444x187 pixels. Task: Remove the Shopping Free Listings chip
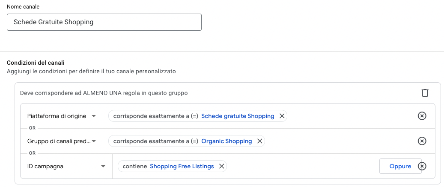point(221,167)
